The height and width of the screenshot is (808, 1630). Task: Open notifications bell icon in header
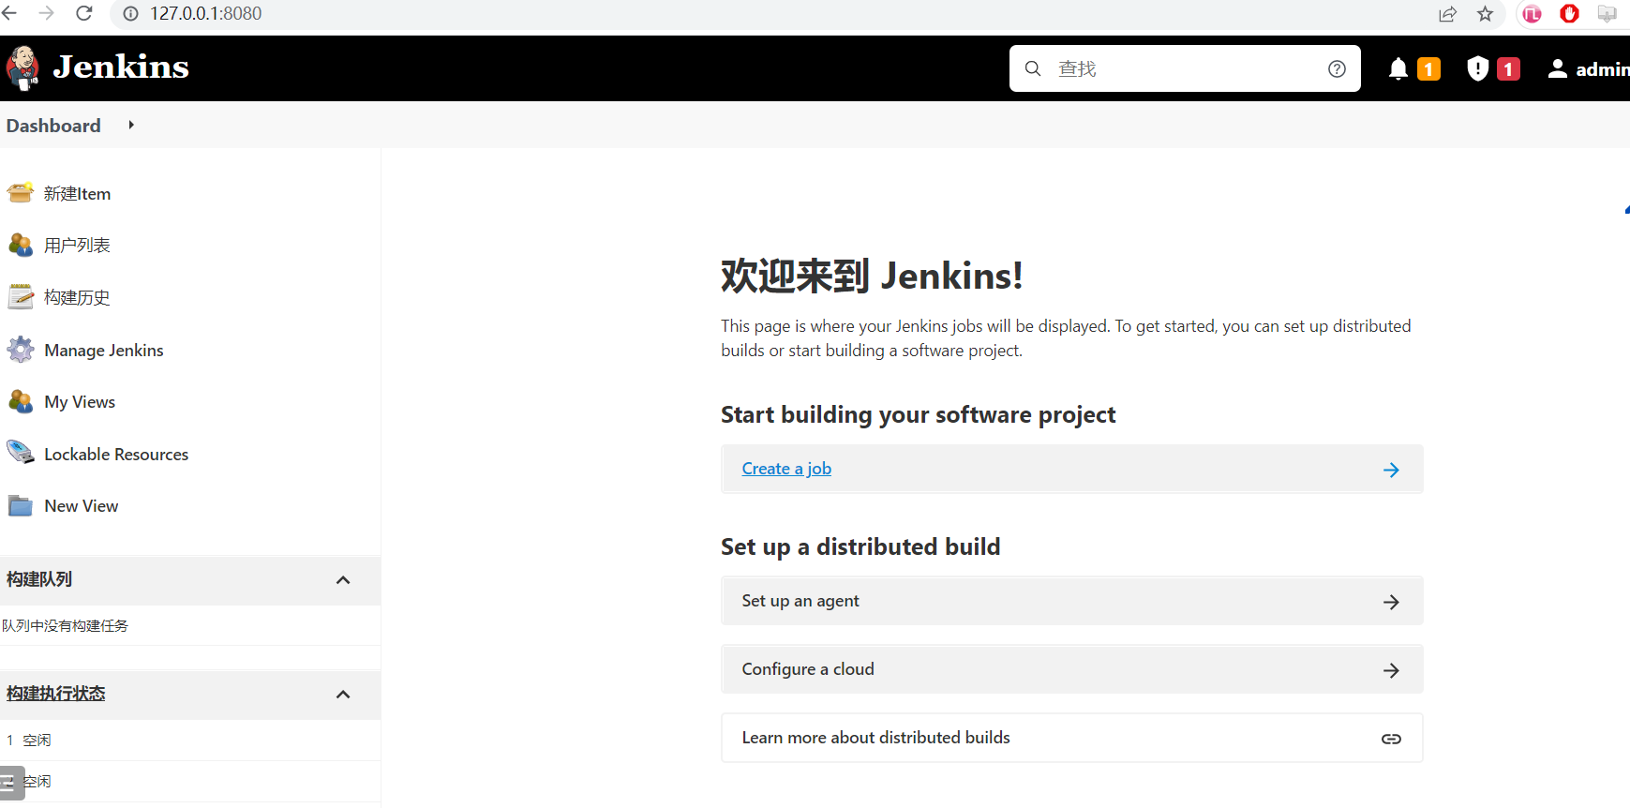tap(1398, 68)
